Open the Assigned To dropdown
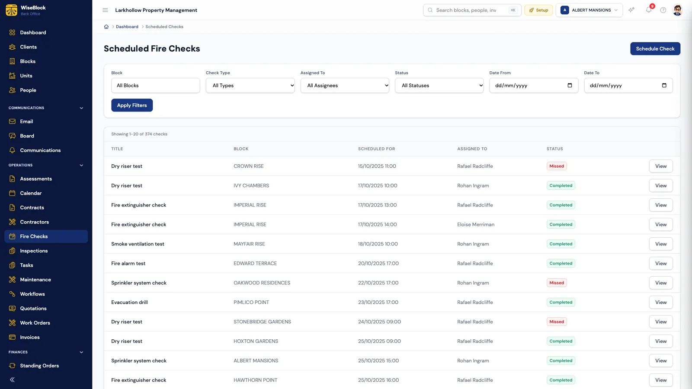 pos(345,85)
